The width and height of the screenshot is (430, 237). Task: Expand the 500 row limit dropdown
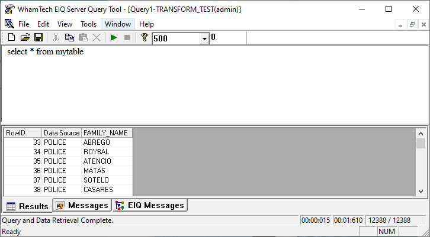204,38
